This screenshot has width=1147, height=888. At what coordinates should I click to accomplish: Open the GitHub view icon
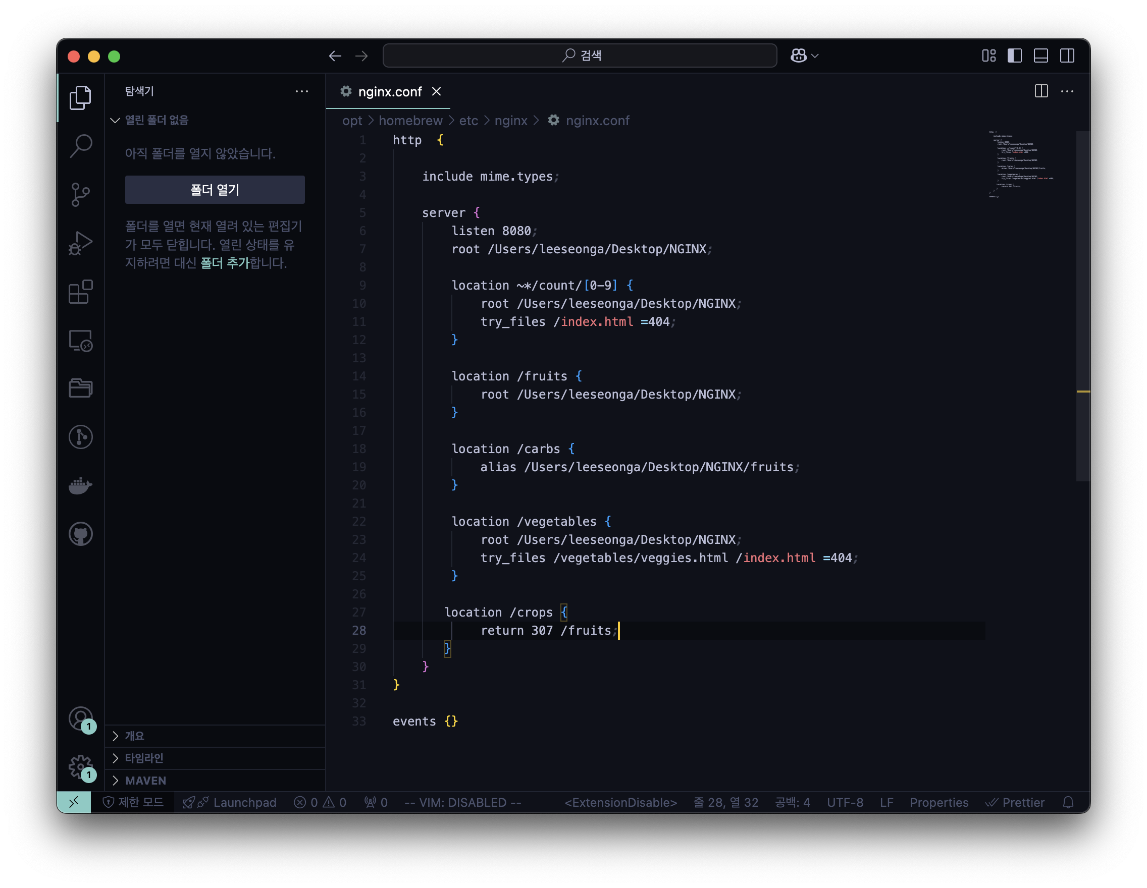(x=80, y=534)
